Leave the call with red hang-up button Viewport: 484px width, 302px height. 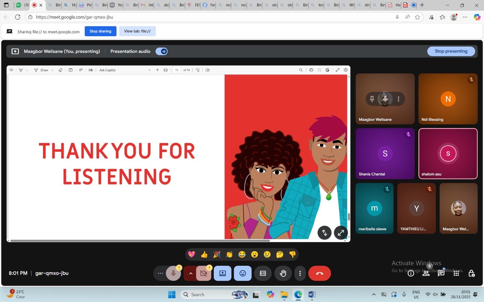319,273
